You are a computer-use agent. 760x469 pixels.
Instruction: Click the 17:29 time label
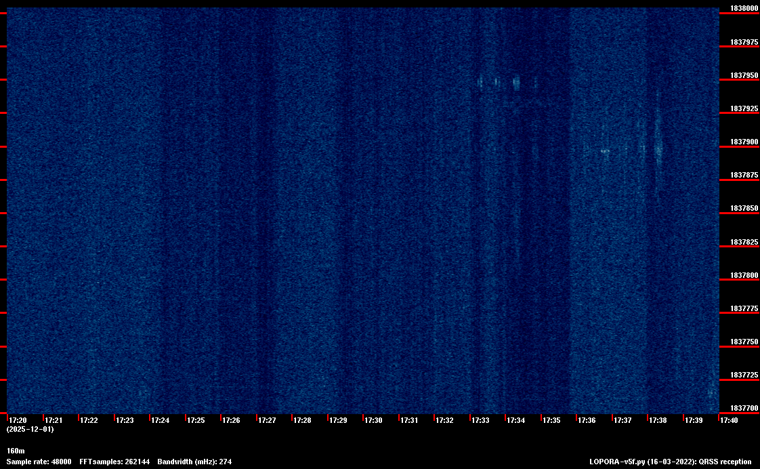click(338, 420)
